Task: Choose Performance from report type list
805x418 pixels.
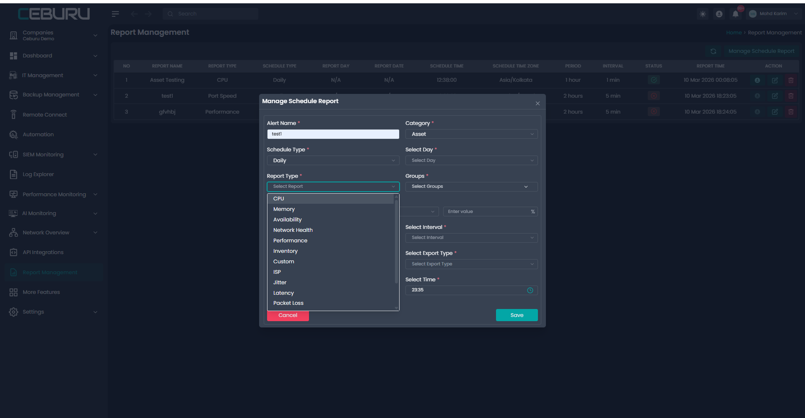Action: (x=330, y=241)
